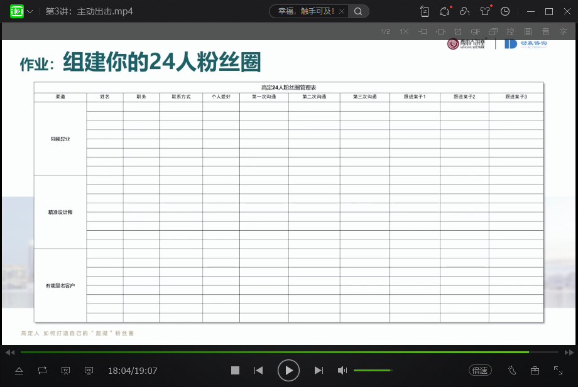This screenshot has width=578, height=387.
Task: Open the playback history clock icon
Action: [x=505, y=11]
